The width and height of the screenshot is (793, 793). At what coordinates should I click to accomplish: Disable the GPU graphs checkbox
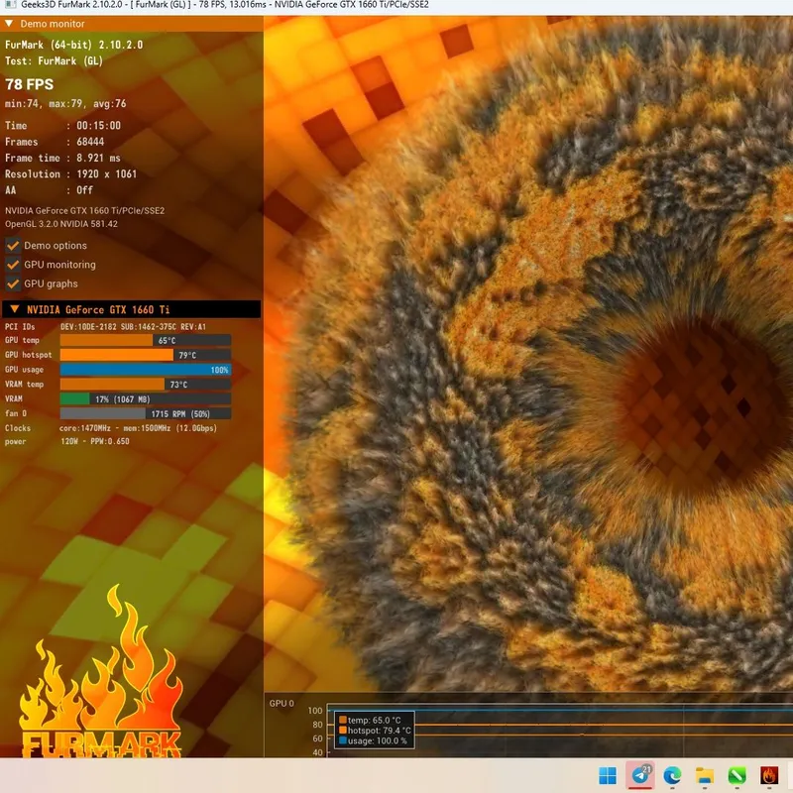[x=13, y=283]
